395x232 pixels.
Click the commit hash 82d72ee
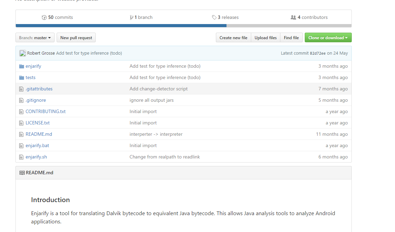point(318,53)
